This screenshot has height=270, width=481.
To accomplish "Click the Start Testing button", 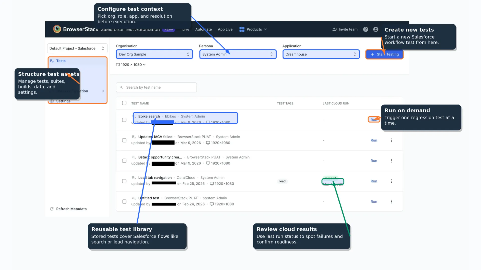I will click(x=384, y=54).
